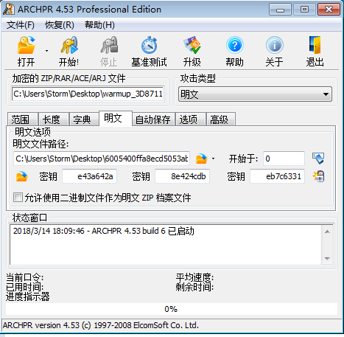The height and width of the screenshot is (337, 344).
Task: Click the 打开 (Open) toolbar icon
Action: (x=26, y=46)
